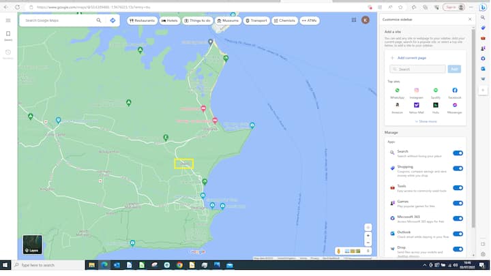This screenshot has height=276, width=491.
Task: Click the Search Google Maps field
Action: coord(58,20)
